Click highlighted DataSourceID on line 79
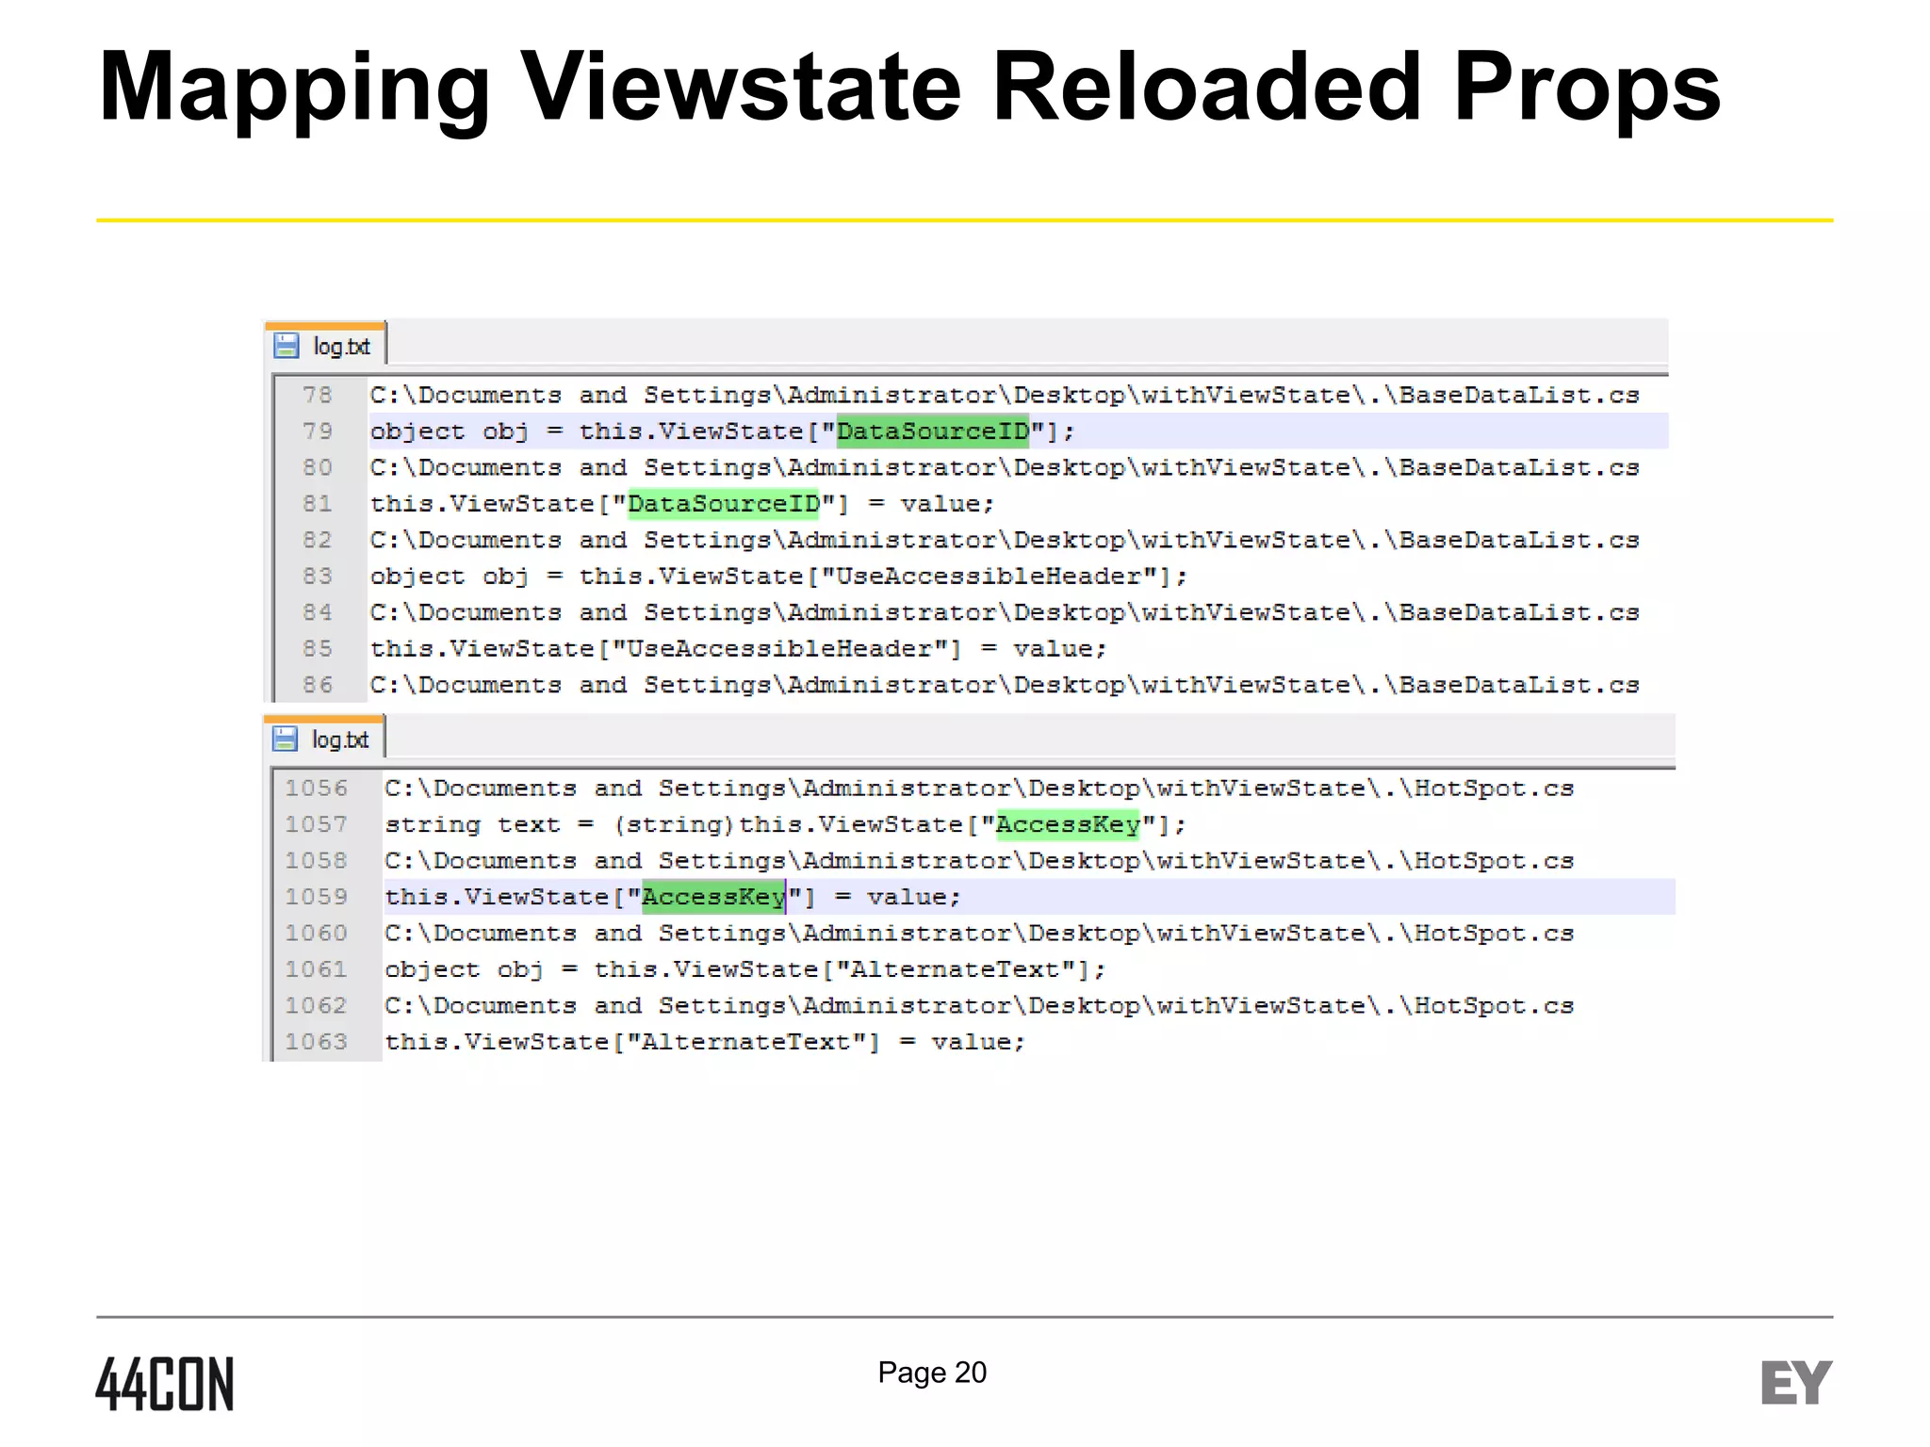The height and width of the screenshot is (1447, 1930). pos(933,431)
